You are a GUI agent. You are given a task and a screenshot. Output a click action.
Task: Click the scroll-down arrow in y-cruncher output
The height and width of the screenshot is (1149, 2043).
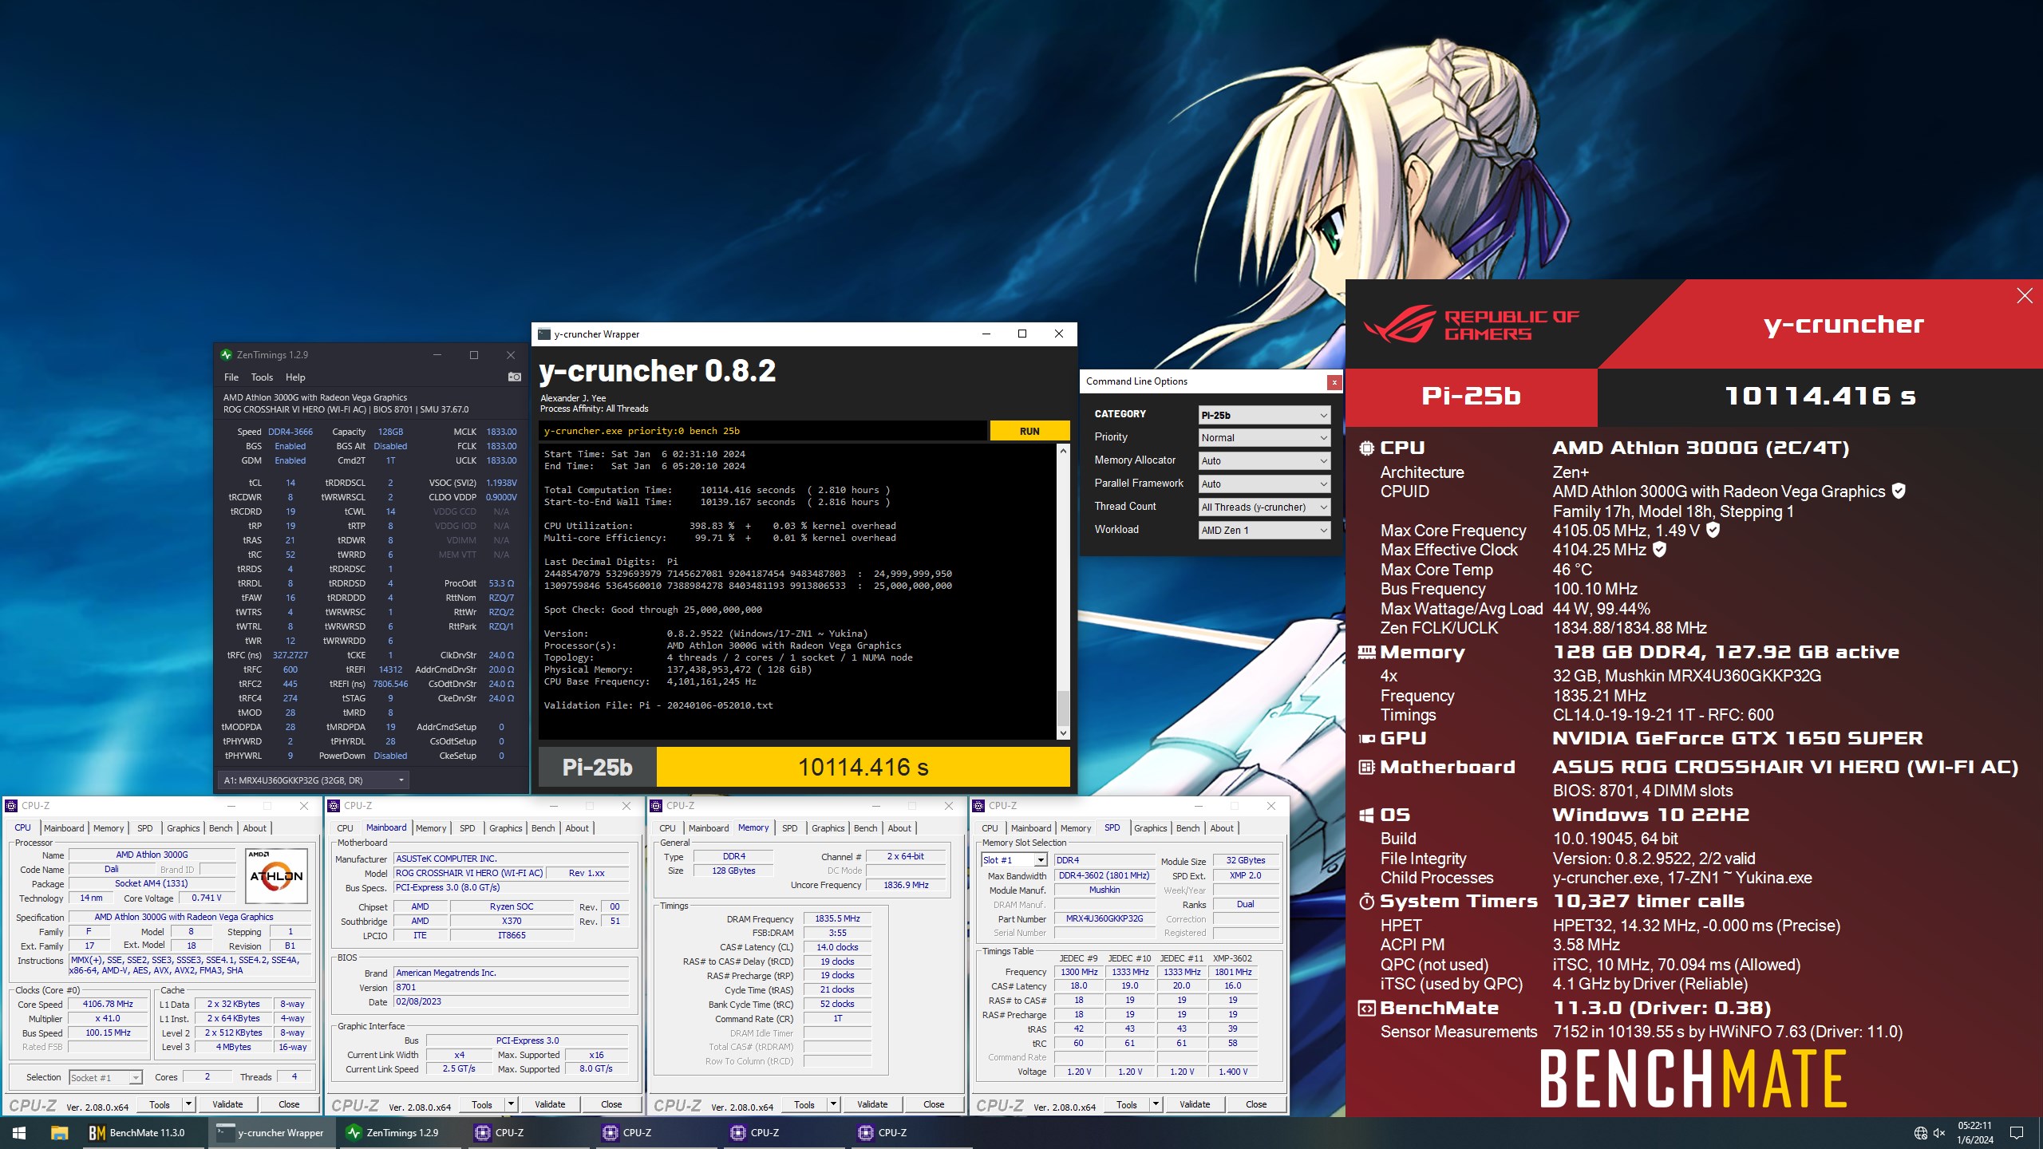[x=1063, y=733]
